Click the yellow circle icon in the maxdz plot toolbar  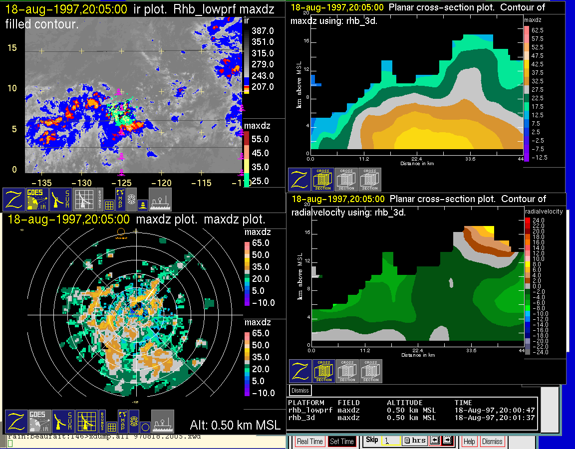(x=145, y=427)
